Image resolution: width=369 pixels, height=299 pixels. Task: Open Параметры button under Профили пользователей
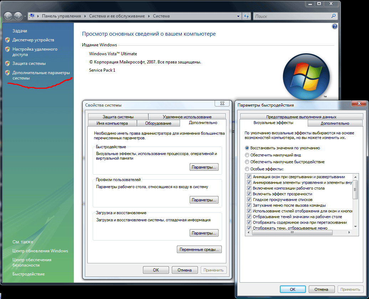point(204,200)
